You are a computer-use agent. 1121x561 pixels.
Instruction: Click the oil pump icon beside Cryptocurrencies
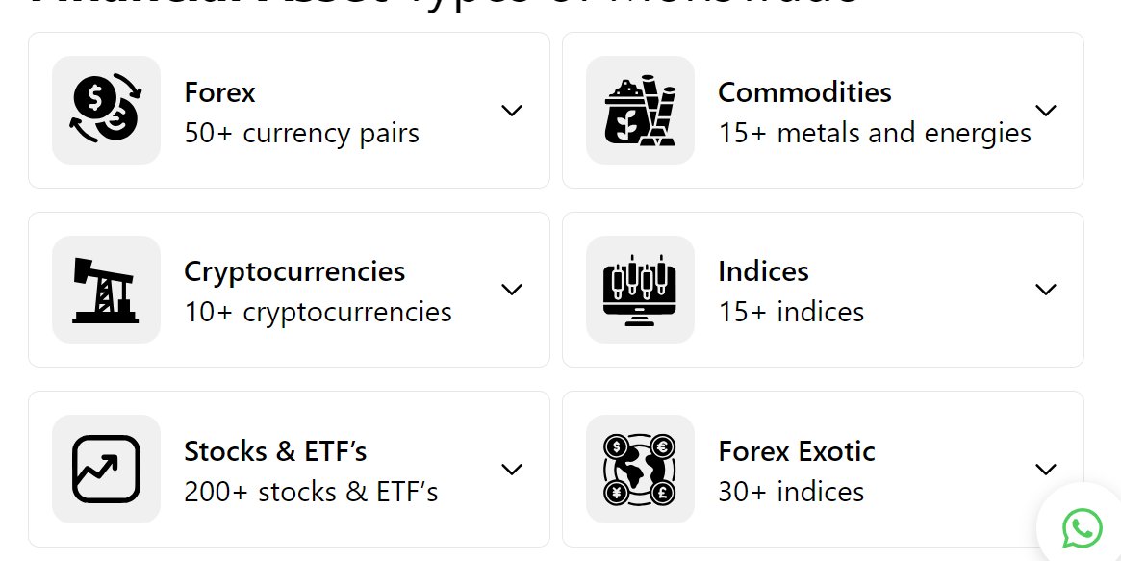106,290
